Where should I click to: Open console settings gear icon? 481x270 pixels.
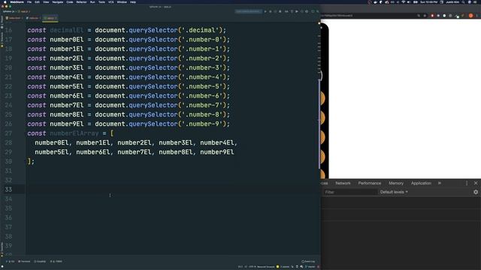[x=476, y=192]
